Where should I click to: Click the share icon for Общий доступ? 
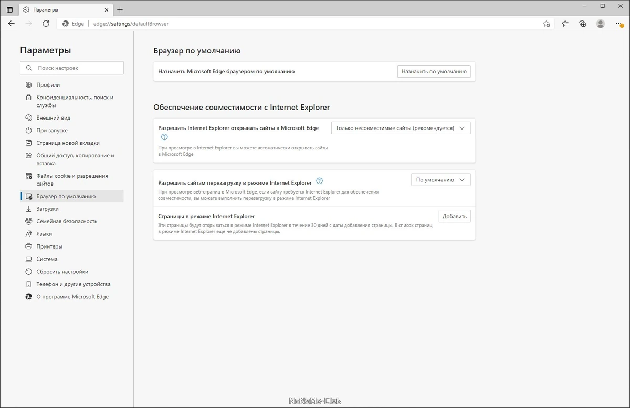pos(29,156)
